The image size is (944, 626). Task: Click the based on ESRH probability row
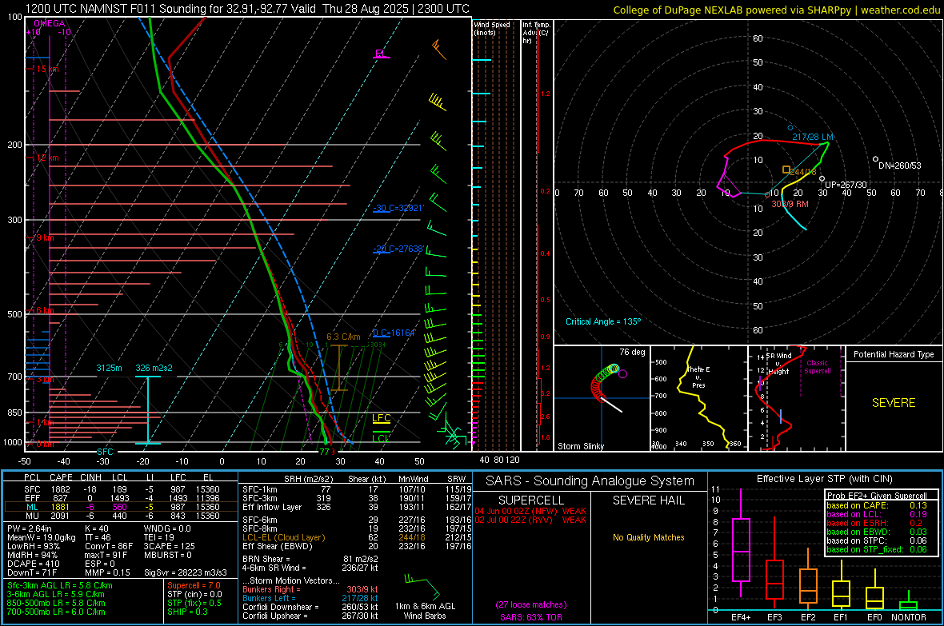coord(877,523)
